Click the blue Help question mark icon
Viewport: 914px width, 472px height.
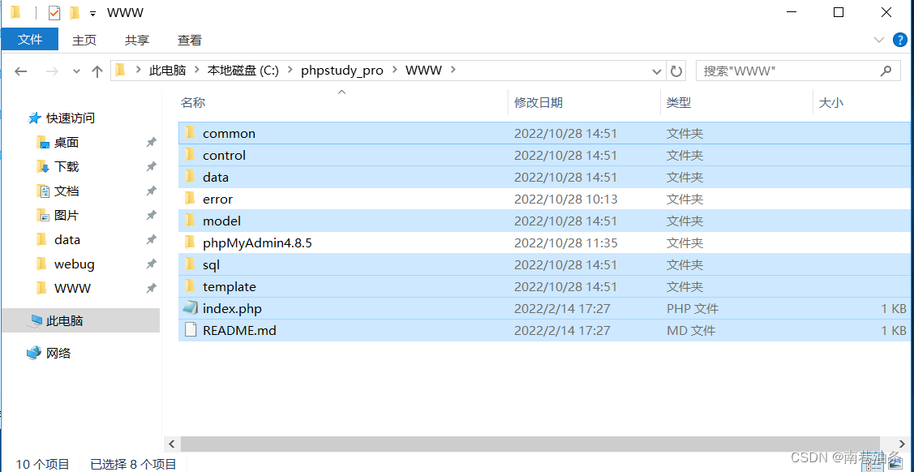pyautogui.click(x=900, y=40)
